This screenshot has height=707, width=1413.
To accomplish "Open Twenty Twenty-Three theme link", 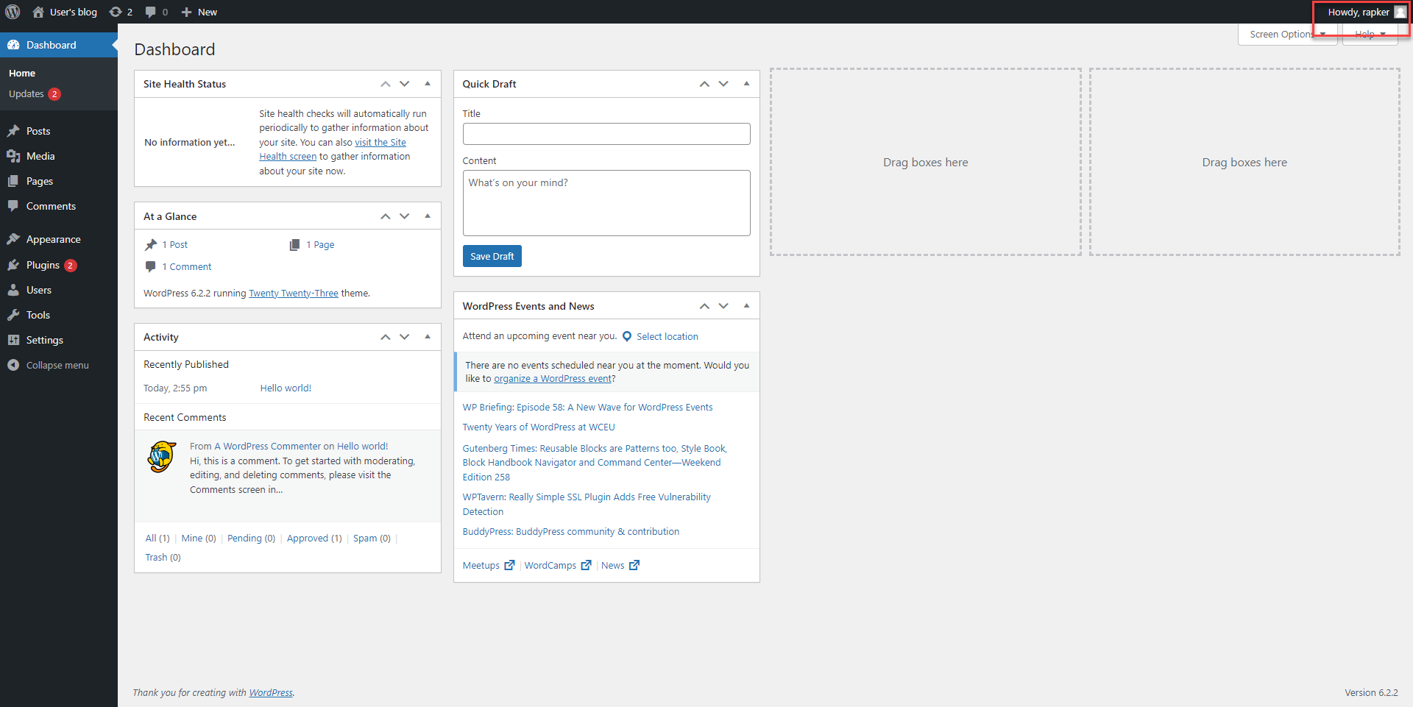I will (x=294, y=293).
